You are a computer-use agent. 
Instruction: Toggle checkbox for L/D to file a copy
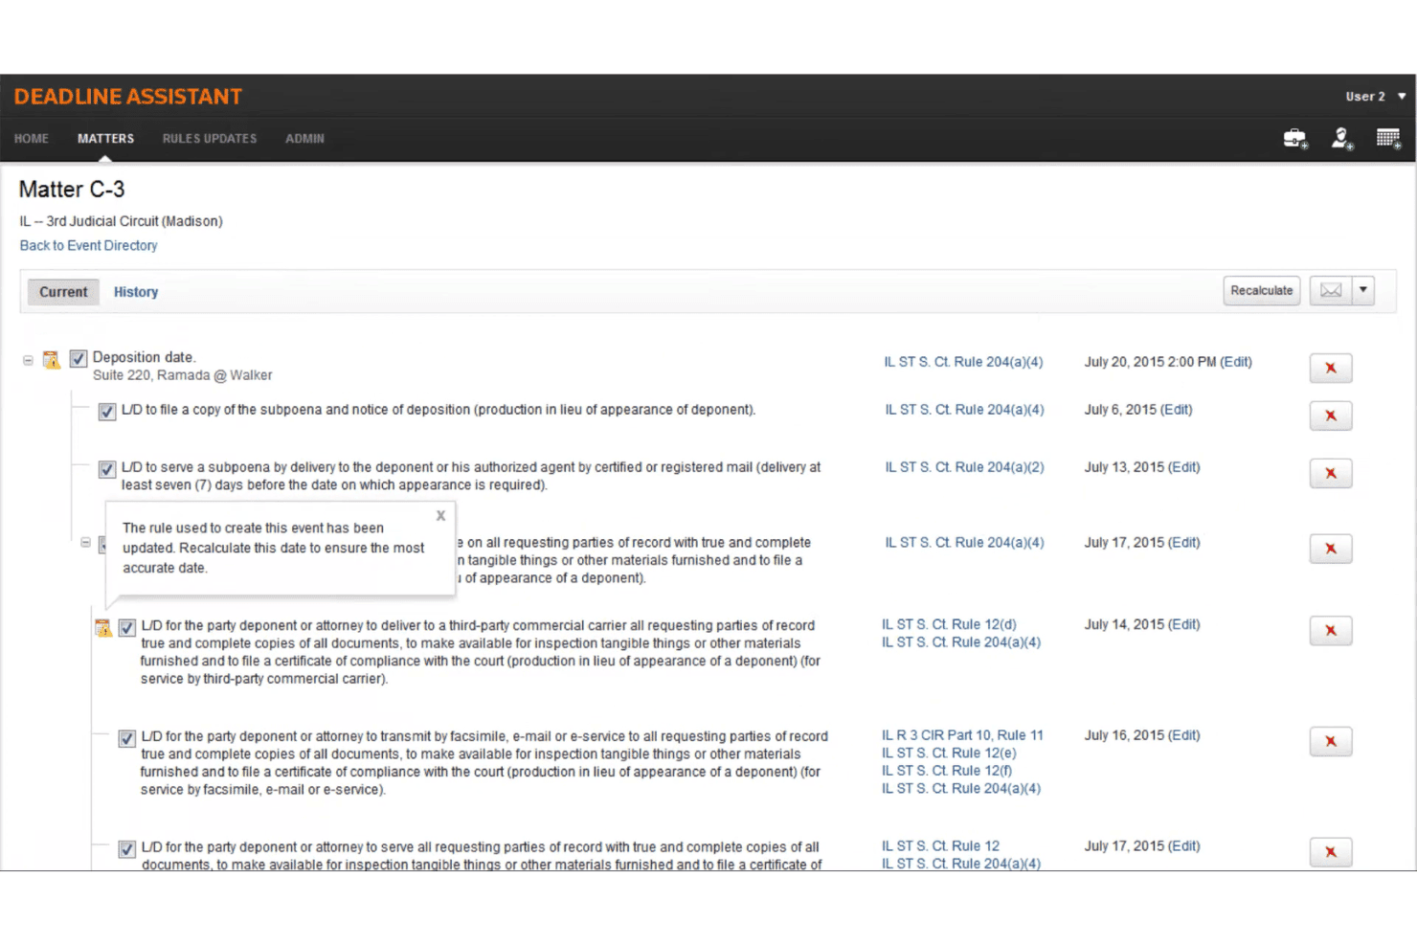click(107, 413)
